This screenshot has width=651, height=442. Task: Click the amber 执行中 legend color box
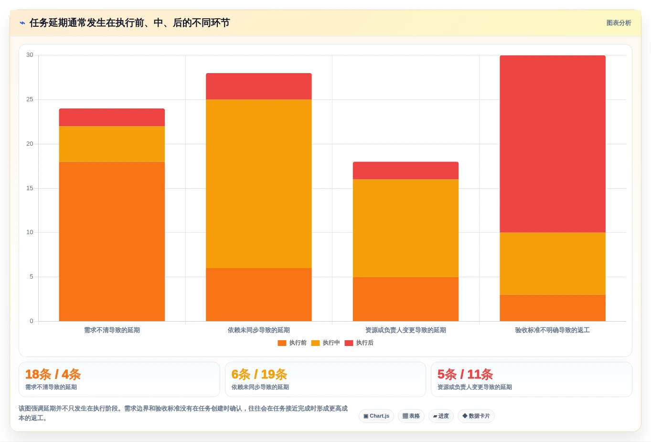[x=315, y=343]
